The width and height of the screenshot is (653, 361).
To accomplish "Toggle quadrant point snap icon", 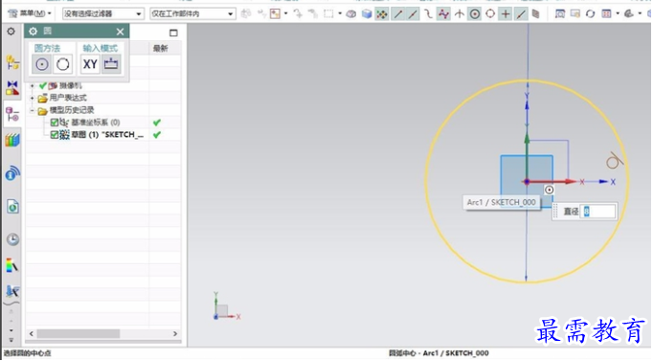I will tap(490, 13).
